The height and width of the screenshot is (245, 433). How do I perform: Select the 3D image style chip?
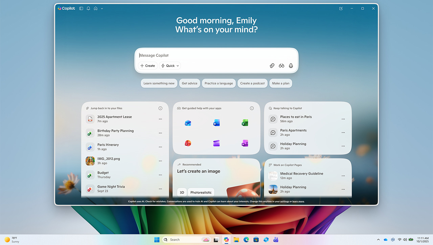[182, 192]
